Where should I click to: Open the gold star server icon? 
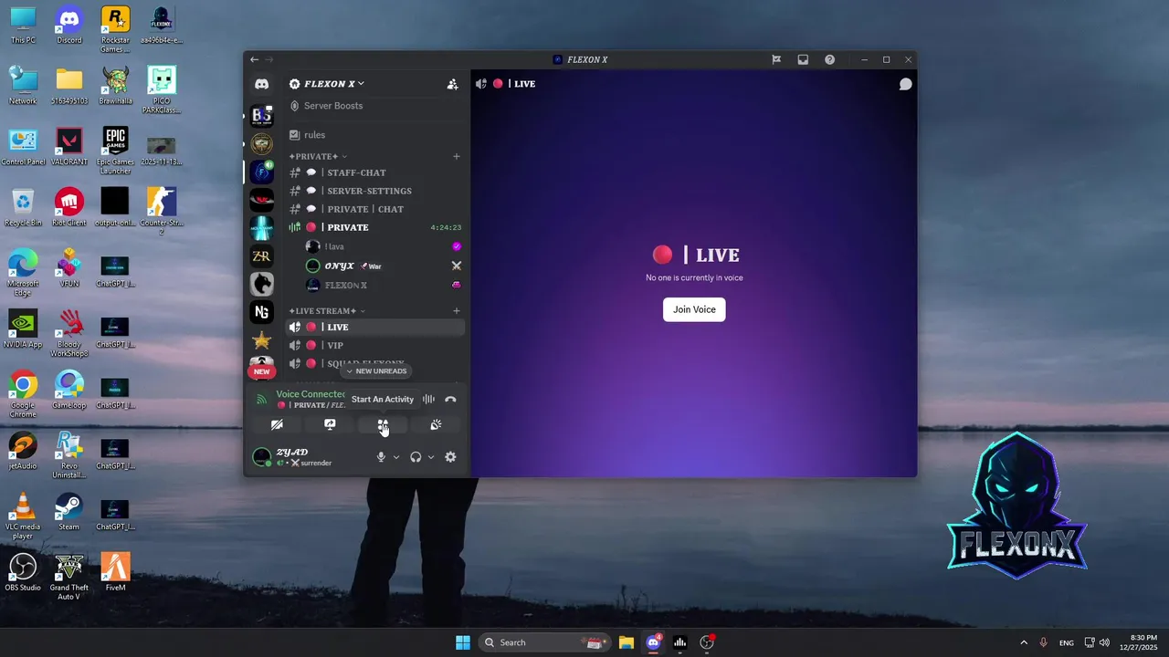point(261,340)
